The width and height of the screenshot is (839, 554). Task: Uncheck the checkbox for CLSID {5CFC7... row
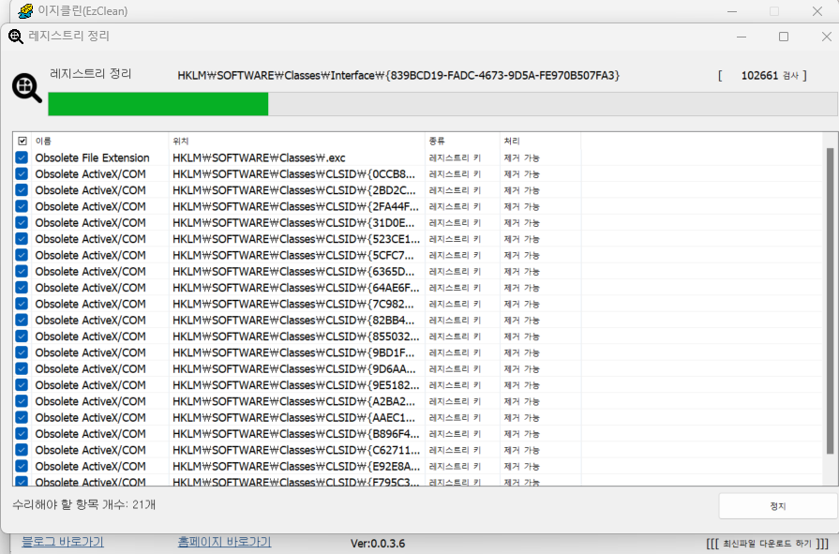point(22,255)
